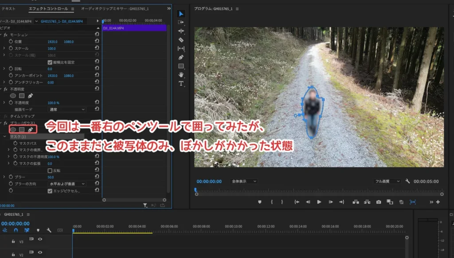Open the 描画モード blend mode dropdown
The image size is (454, 258).
[x=67, y=109]
